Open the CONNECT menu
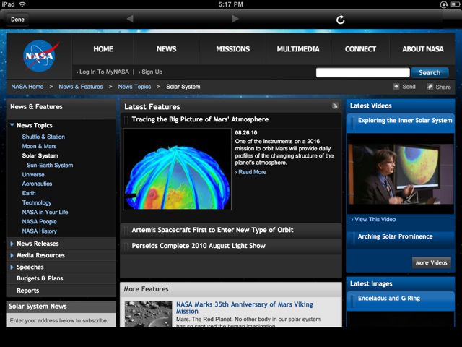 (360, 49)
